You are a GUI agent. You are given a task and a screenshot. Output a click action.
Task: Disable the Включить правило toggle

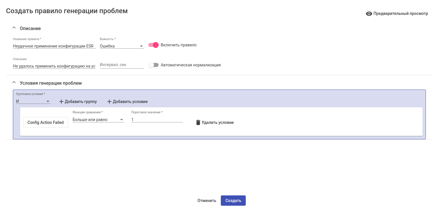(x=153, y=45)
